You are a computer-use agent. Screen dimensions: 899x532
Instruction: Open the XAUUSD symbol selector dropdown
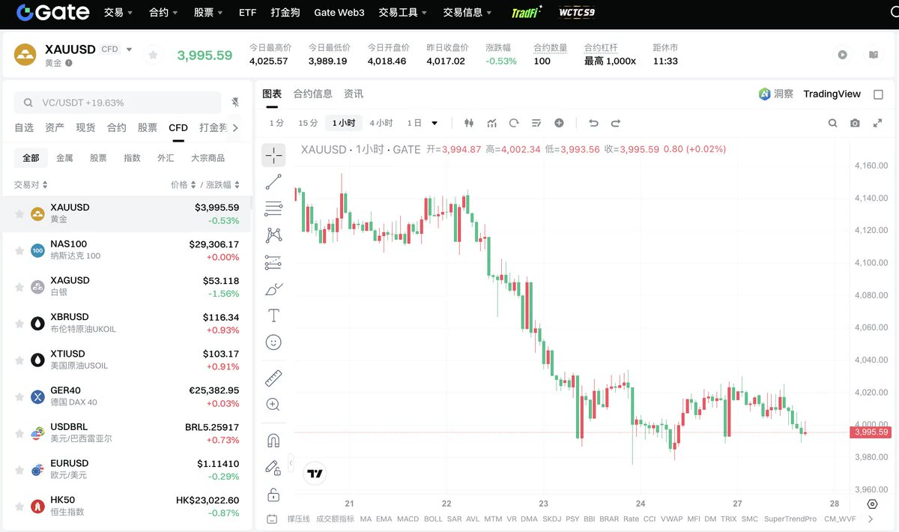coord(129,49)
